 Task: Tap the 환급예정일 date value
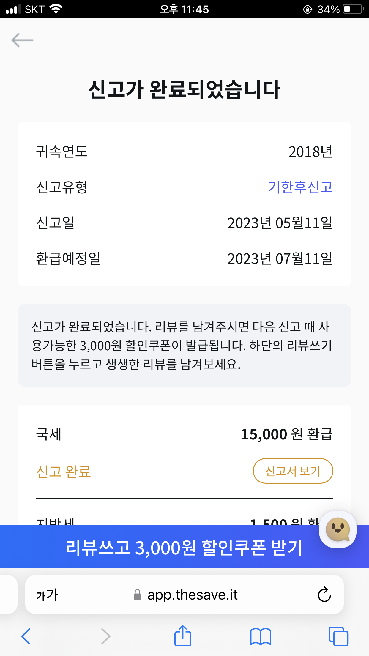click(280, 258)
